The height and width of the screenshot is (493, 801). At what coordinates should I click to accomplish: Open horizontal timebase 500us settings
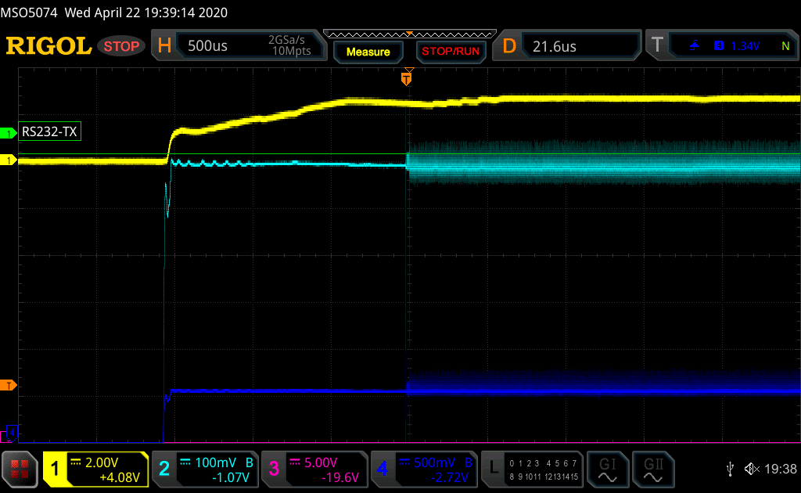[239, 46]
